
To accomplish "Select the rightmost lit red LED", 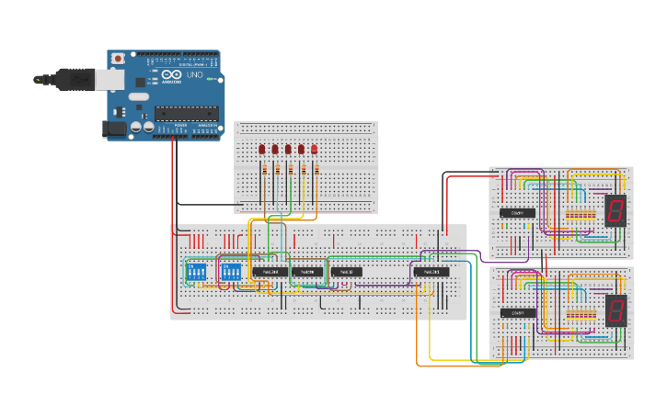I will [315, 150].
